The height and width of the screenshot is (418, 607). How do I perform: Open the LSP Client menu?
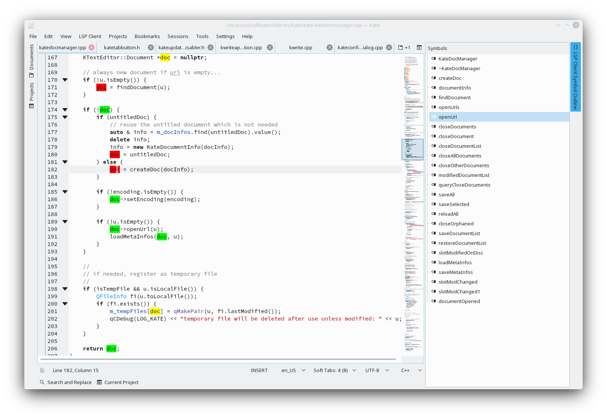(x=90, y=36)
